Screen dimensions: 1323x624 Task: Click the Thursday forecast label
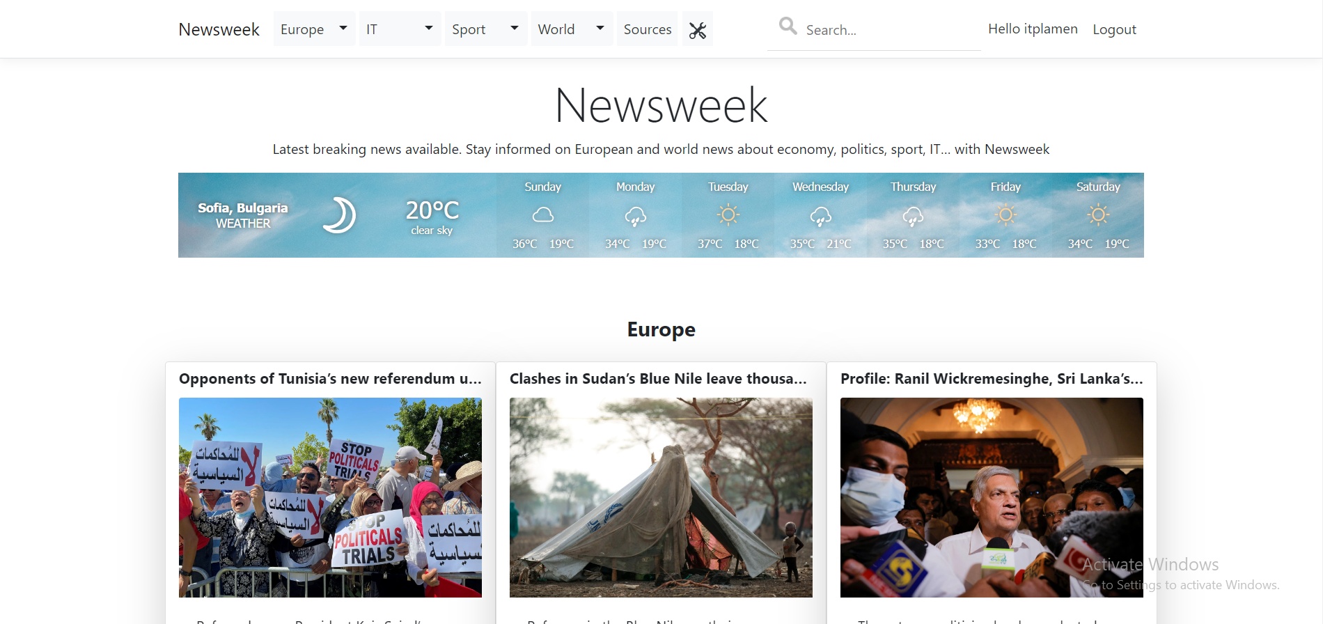913,187
